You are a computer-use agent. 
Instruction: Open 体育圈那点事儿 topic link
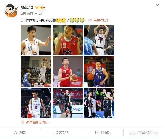pyautogui.click(x=38, y=123)
